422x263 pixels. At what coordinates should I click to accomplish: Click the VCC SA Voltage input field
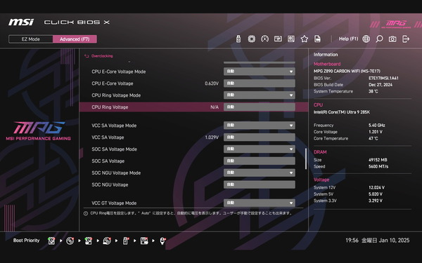click(259, 137)
